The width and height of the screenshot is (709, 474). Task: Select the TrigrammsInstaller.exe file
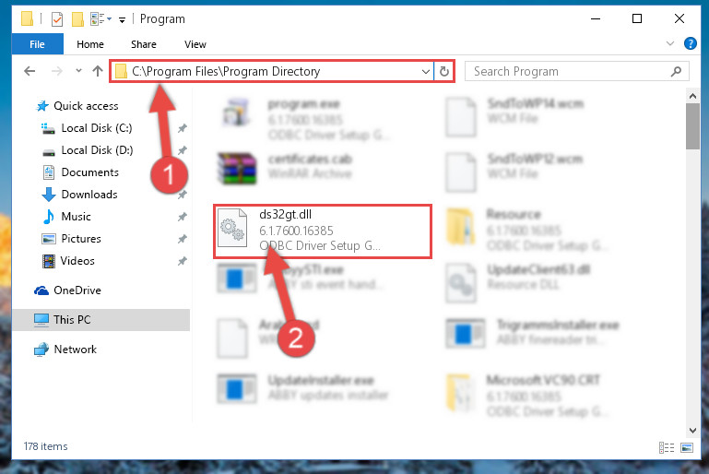533,332
